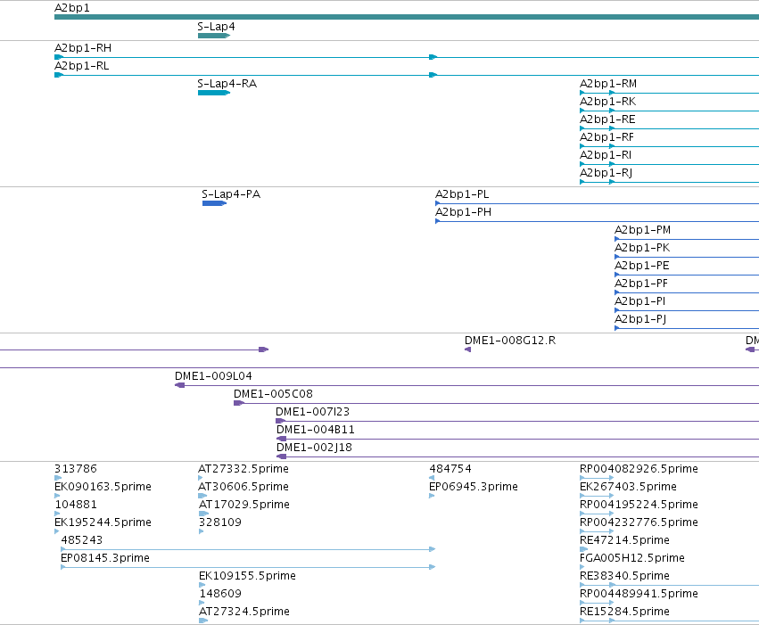Select the A2bp1-PI protein label
Screen dimensions: 759x625
[x=639, y=302]
